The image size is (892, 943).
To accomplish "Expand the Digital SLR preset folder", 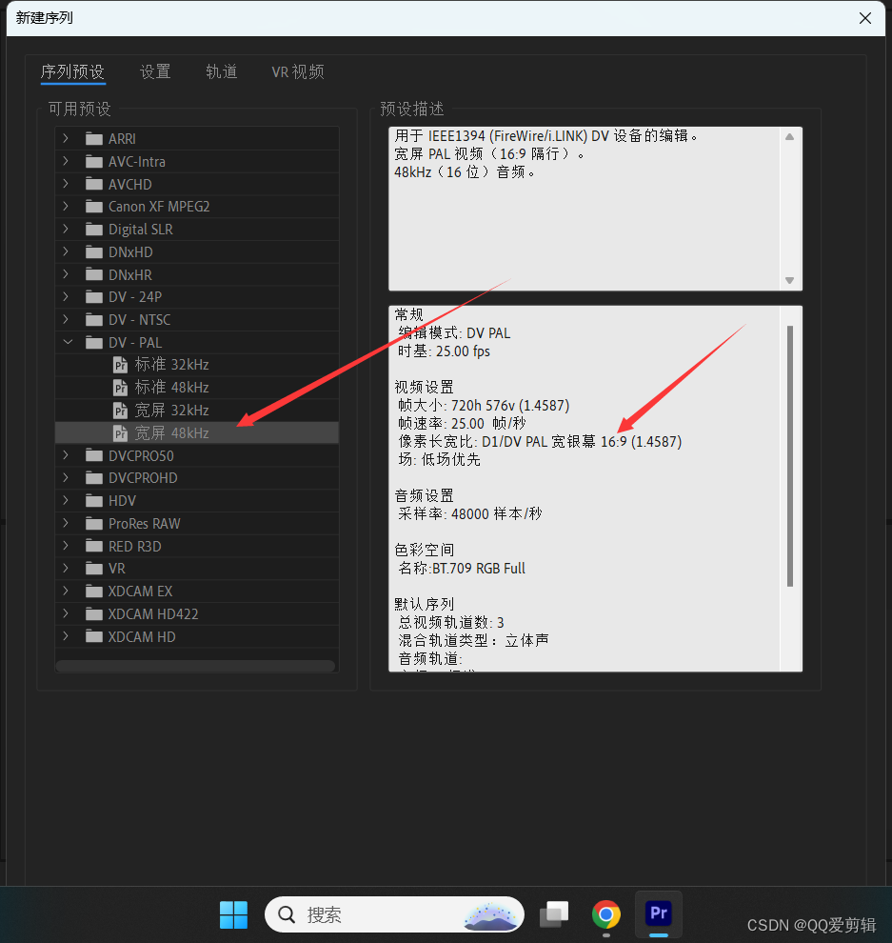I will click(x=66, y=230).
